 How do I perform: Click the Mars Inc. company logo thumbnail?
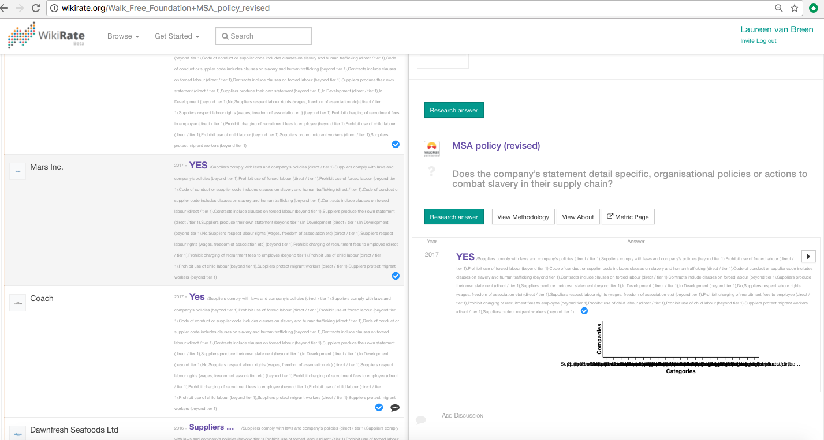17,171
